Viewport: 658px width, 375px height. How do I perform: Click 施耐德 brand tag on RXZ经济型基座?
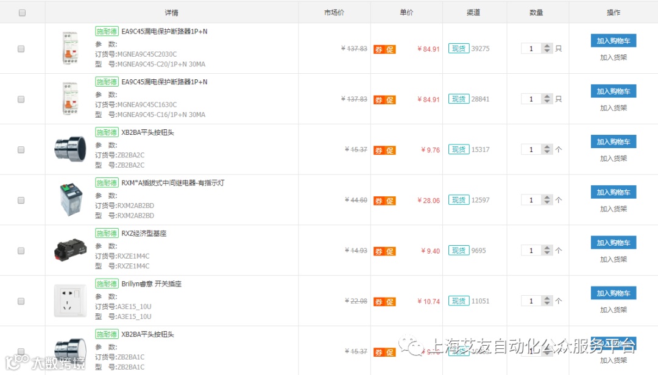(107, 233)
